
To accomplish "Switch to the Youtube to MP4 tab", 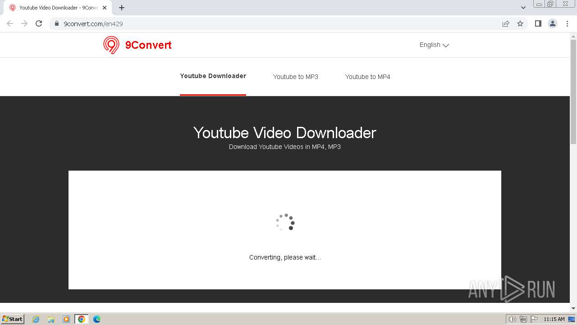I will tap(368, 77).
